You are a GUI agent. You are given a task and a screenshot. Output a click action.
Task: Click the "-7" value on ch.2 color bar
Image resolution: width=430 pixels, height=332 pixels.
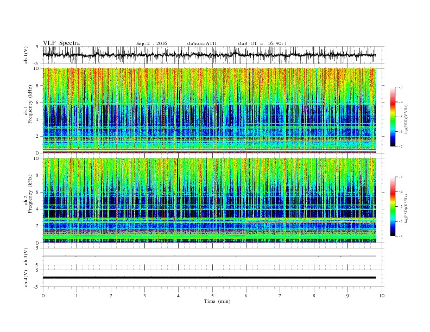click(401, 236)
